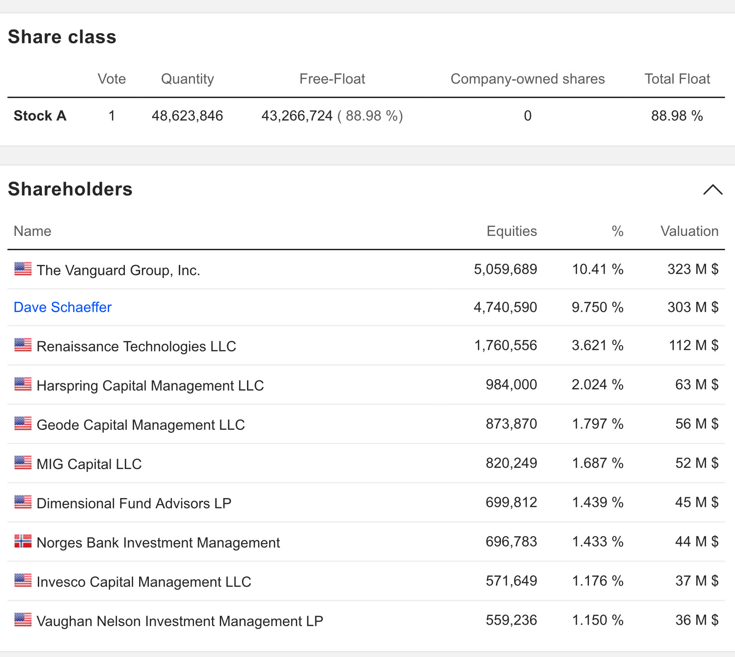Click US flag beside Vaughan Nelson Investment
This screenshot has height=657, width=735.
(x=23, y=620)
